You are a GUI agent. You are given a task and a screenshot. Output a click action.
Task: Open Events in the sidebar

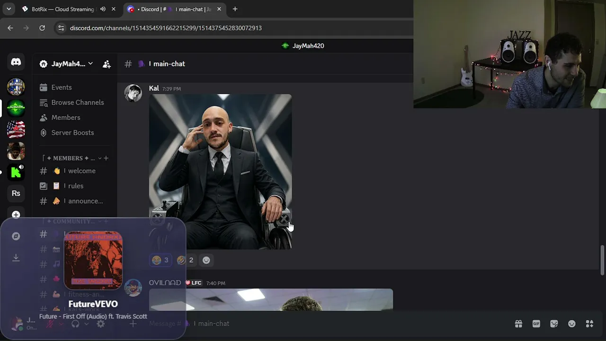click(x=75, y=88)
